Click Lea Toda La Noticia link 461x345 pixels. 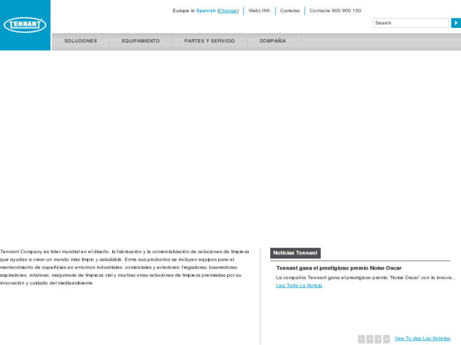299,285
